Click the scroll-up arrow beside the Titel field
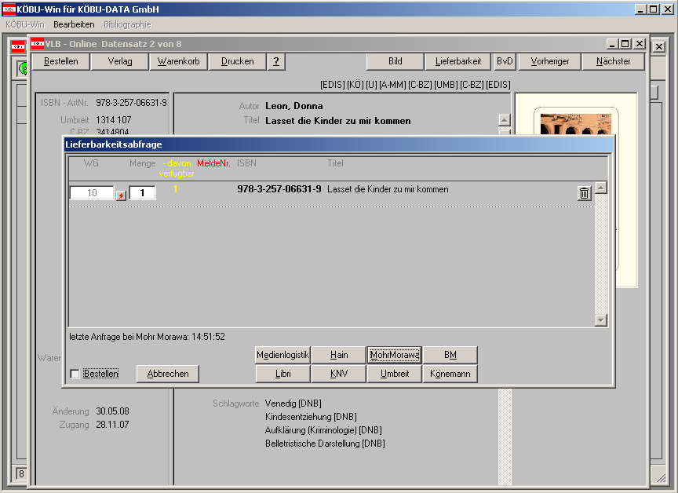 point(504,120)
